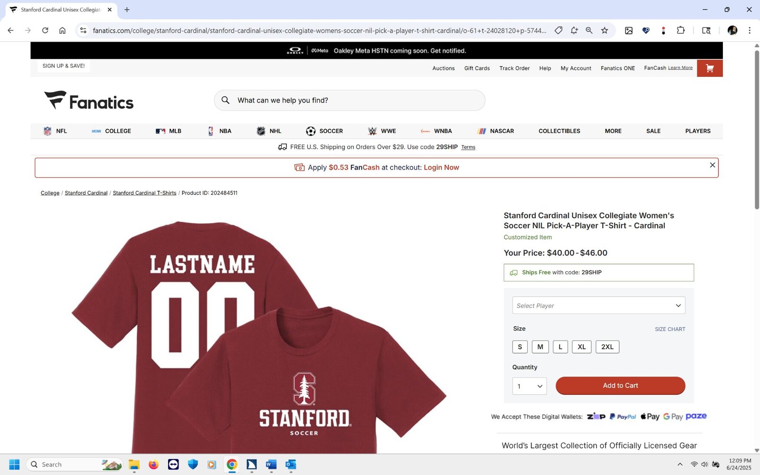Close the Stanford Cardinal tab
Screen dimensions: 760x475
click(110, 9)
